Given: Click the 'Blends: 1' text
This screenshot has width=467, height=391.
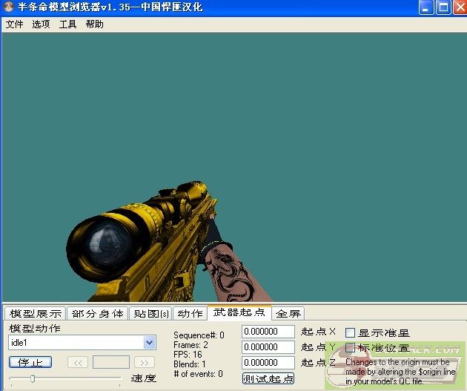Looking at the screenshot, I should tap(190, 364).
